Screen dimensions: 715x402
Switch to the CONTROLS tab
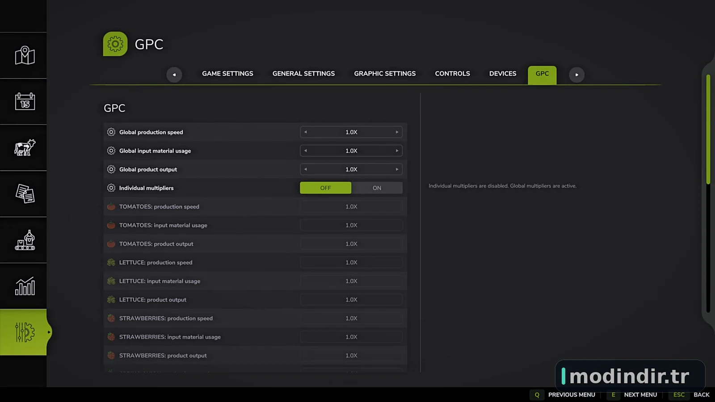[x=452, y=74]
